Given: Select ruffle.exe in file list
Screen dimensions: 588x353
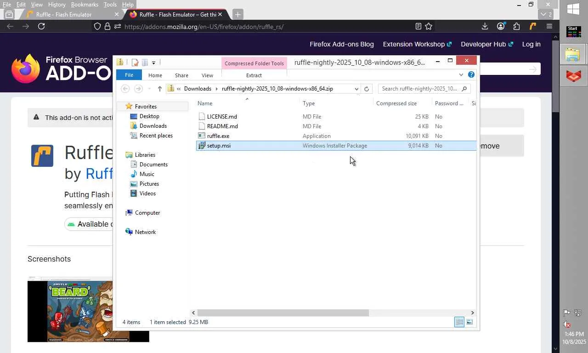Looking at the screenshot, I should click(218, 136).
